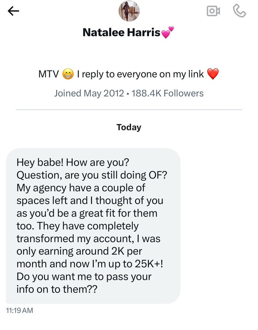Open Natalee Harris's profile picture
Image resolution: width=258 pixels, height=330 pixels.
129,11
